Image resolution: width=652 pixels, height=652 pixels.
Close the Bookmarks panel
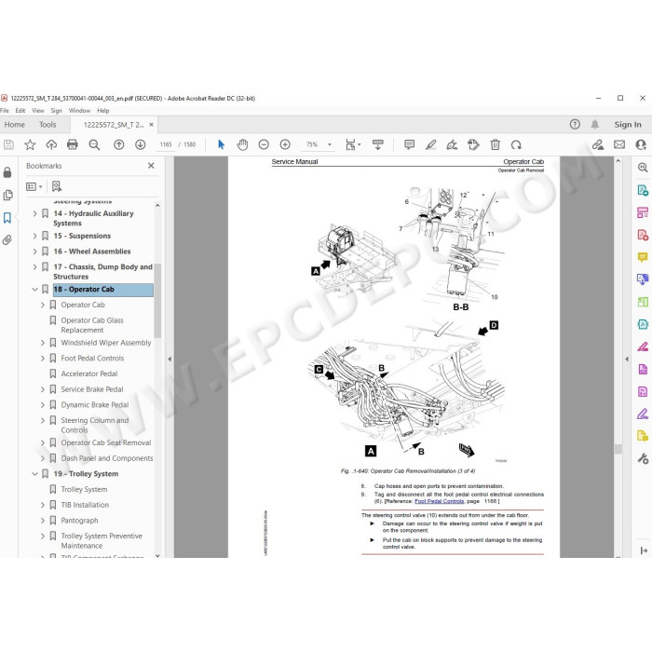151,166
